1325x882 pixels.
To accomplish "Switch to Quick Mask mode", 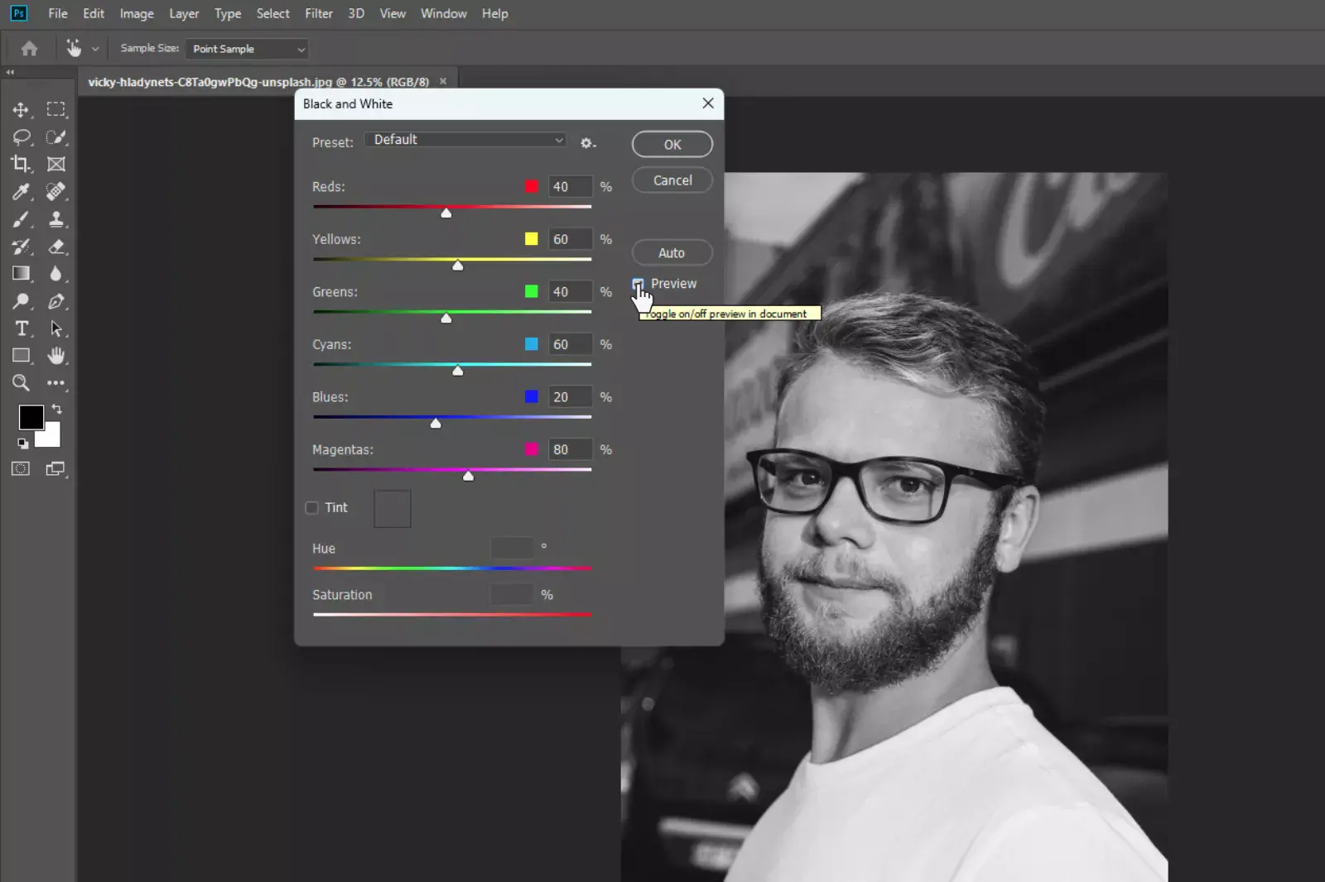I will [21, 468].
